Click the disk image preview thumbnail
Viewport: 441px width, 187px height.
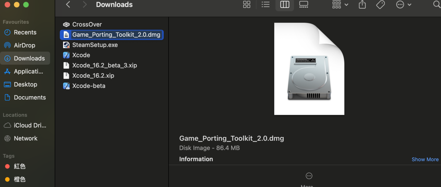point(309,69)
